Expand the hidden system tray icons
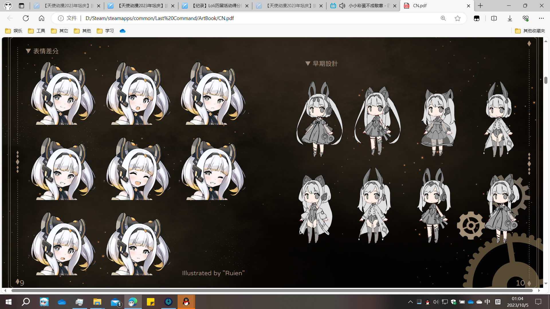The width and height of the screenshot is (550, 309). 410,302
